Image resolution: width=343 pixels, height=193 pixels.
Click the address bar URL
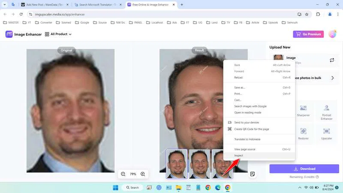tap(60, 15)
